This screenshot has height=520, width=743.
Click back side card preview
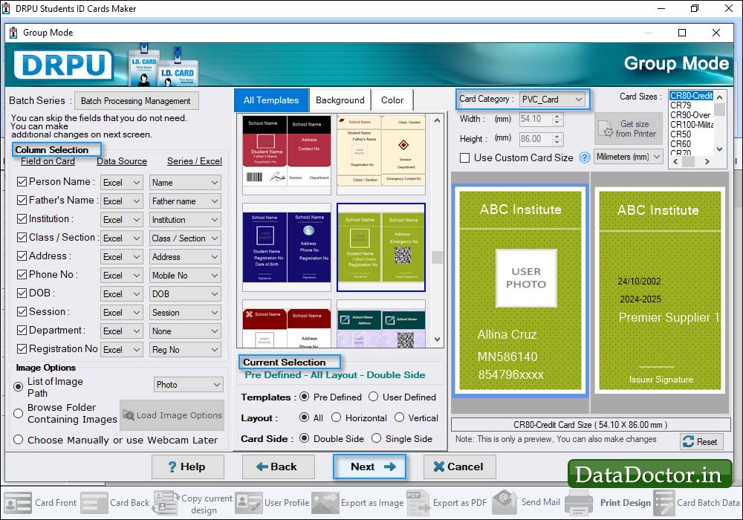(660, 290)
